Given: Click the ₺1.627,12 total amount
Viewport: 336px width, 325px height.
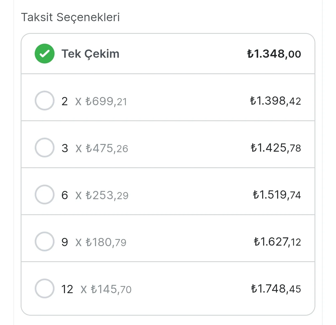Looking at the screenshot, I should [277, 242].
